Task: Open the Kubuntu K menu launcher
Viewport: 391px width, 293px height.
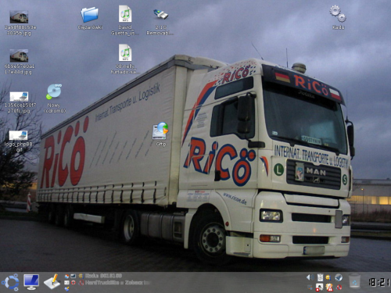Action: (10, 282)
